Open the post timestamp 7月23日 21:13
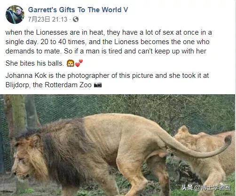This screenshot has width=236, height=196. [x=47, y=19]
